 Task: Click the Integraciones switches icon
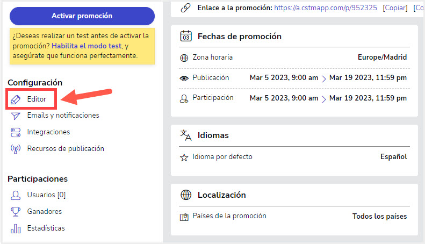click(x=16, y=132)
